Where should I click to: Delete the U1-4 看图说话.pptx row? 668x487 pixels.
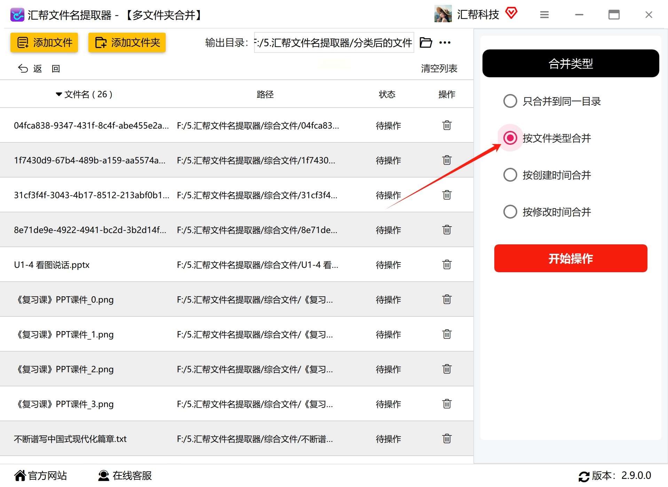click(447, 265)
